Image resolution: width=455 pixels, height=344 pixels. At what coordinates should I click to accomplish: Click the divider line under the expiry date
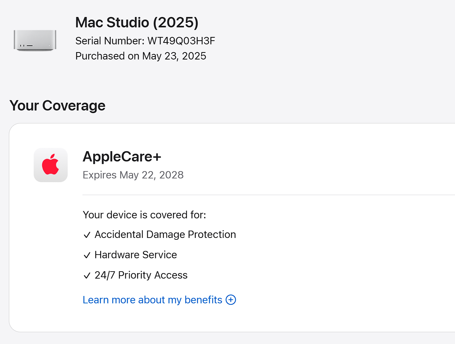pos(269,195)
